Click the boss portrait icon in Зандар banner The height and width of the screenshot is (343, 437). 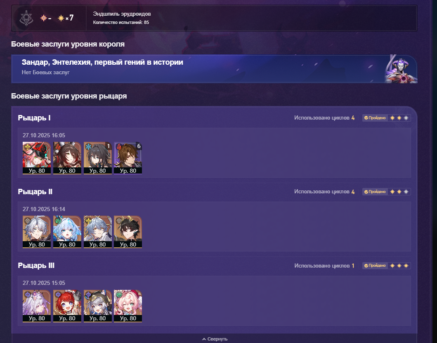(401, 70)
